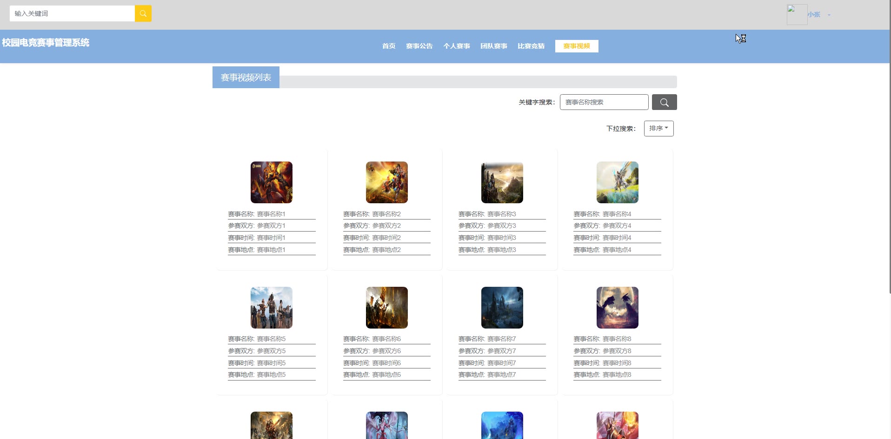This screenshot has width=891, height=439.
Task: Open thumbnail for 赛事名称4
Action: pyautogui.click(x=618, y=182)
